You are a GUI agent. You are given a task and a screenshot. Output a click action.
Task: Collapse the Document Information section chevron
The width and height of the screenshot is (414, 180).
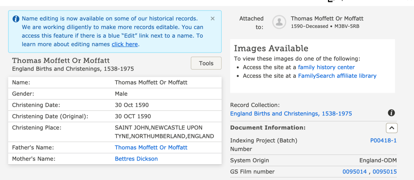pyautogui.click(x=391, y=128)
